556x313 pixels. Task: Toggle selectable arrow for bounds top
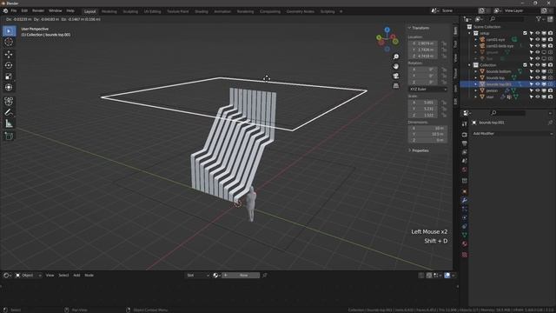point(531,77)
